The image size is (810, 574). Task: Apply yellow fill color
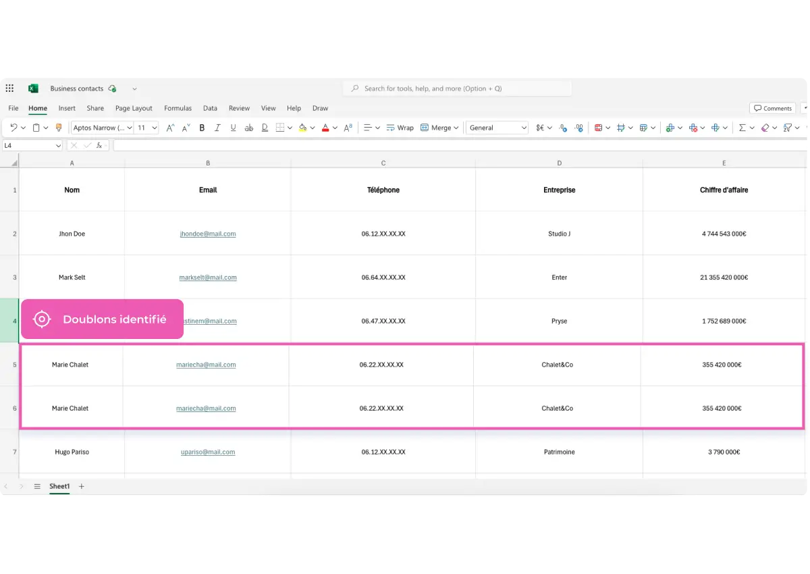[x=302, y=128]
